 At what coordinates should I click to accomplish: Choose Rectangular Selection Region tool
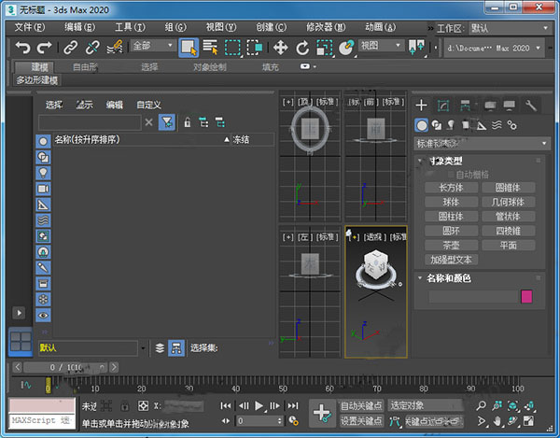coord(232,48)
